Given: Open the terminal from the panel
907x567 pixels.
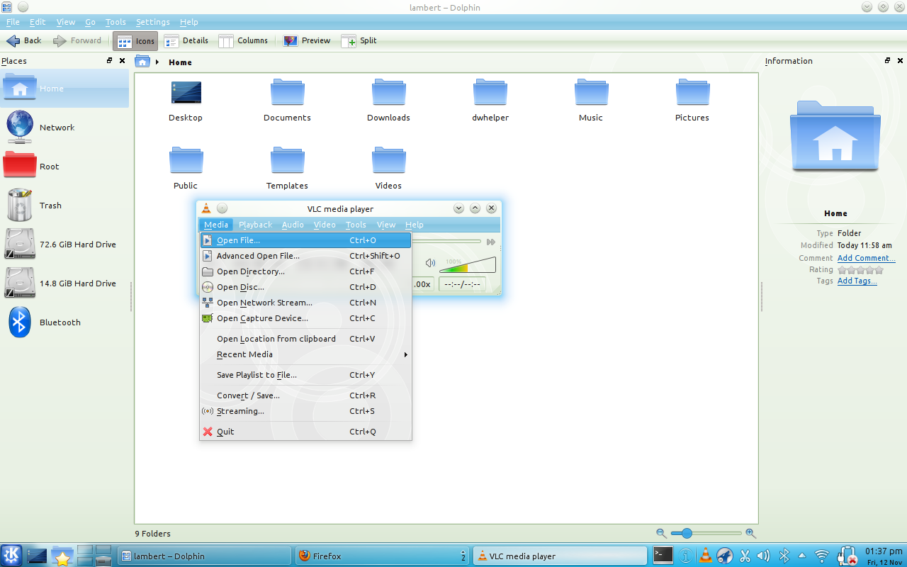Looking at the screenshot, I should pos(663,555).
